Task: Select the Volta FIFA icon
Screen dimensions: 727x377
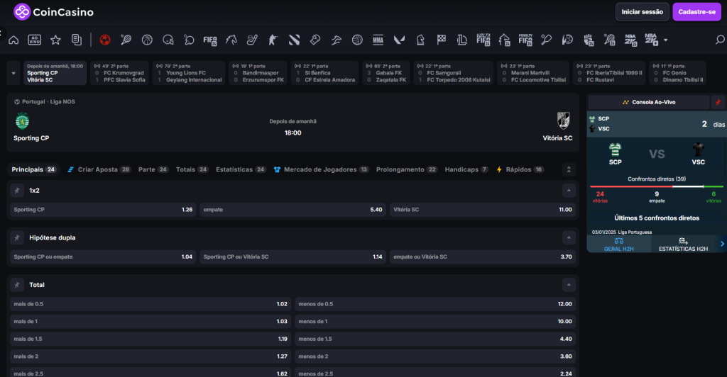Action: 483,40
